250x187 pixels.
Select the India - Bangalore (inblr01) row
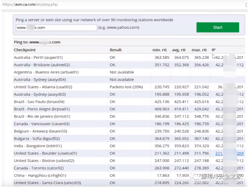pyautogui.click(x=129, y=146)
